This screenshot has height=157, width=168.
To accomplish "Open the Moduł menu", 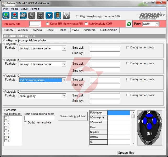I will (x=14, y=9).
